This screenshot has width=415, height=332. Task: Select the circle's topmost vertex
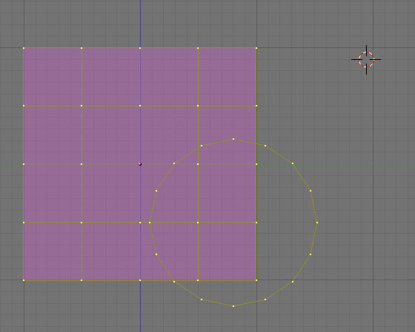point(233,139)
